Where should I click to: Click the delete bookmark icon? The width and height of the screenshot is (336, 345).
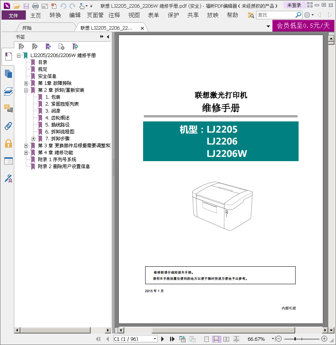click(x=21, y=46)
